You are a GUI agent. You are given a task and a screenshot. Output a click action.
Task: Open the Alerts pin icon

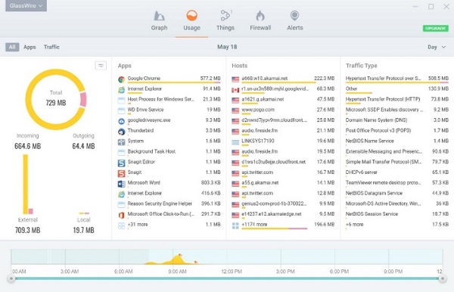pyautogui.click(x=295, y=16)
